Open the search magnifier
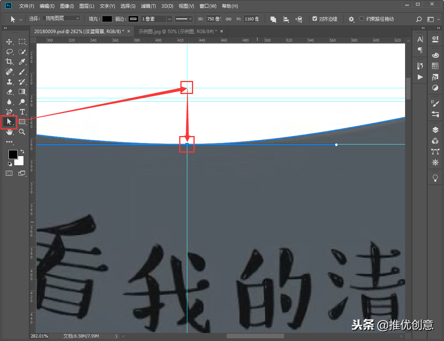444x341 pixels. (x=419, y=19)
